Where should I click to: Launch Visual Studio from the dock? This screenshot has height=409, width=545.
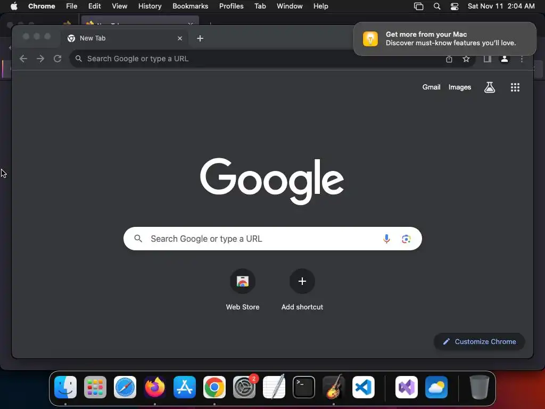point(407,387)
